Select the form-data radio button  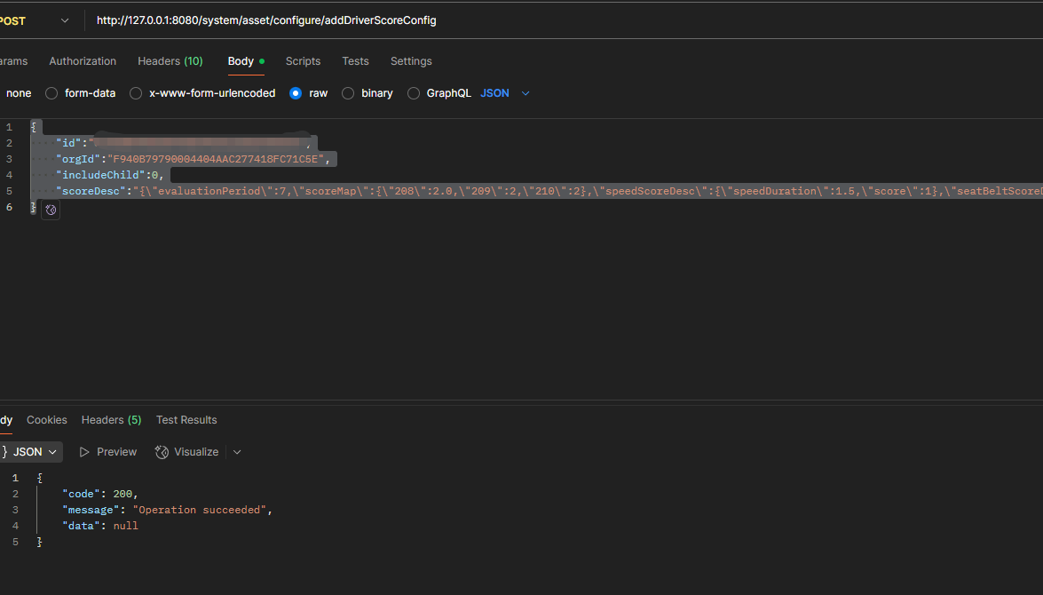click(x=51, y=93)
